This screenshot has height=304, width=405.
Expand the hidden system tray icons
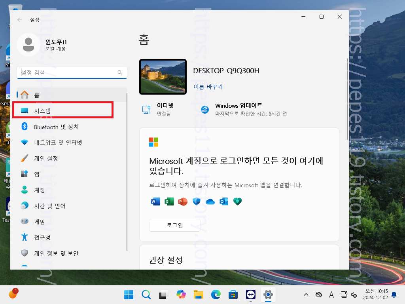pyautogui.click(x=306, y=294)
